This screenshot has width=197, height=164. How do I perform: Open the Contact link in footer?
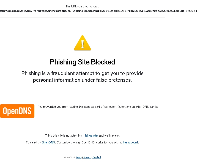tap(97, 157)
